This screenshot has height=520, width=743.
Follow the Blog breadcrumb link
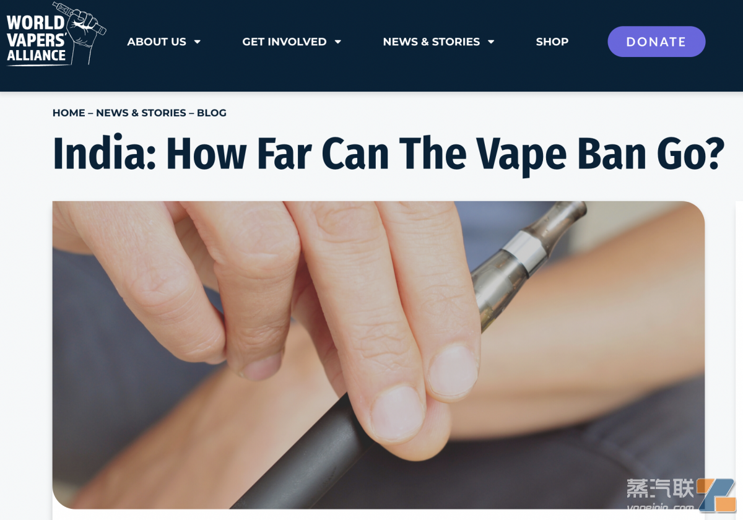(212, 113)
